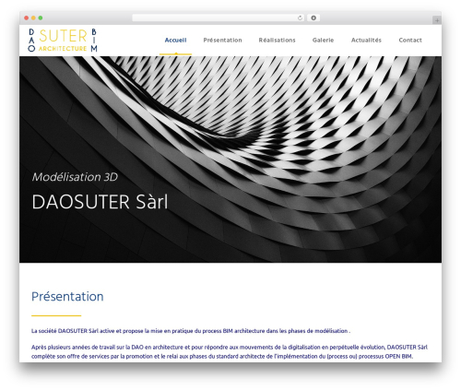Click the DAOSUTER Sàrl banner title
The height and width of the screenshot is (390, 461).
pos(100,202)
